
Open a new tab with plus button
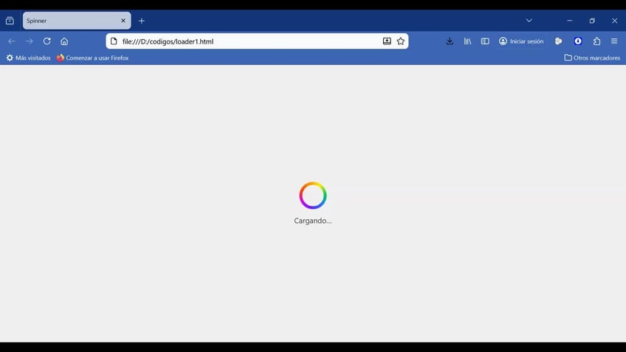pyautogui.click(x=142, y=21)
